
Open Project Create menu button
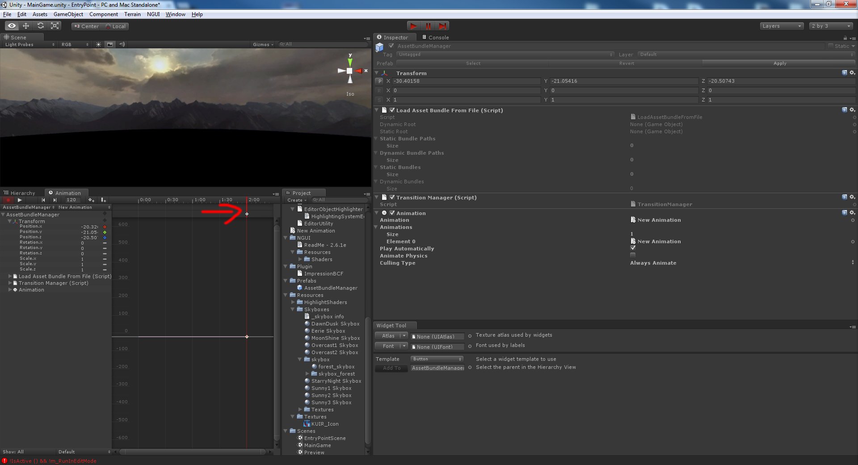pos(297,200)
